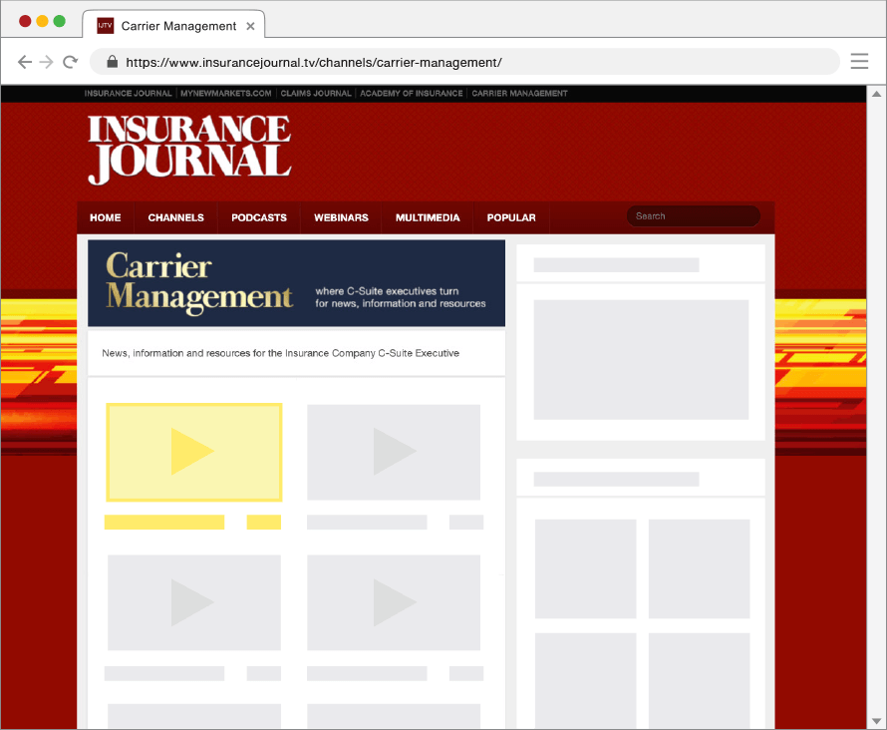Close the Carrier Management tab
Viewport: 887px width, 730px height.
251,26
